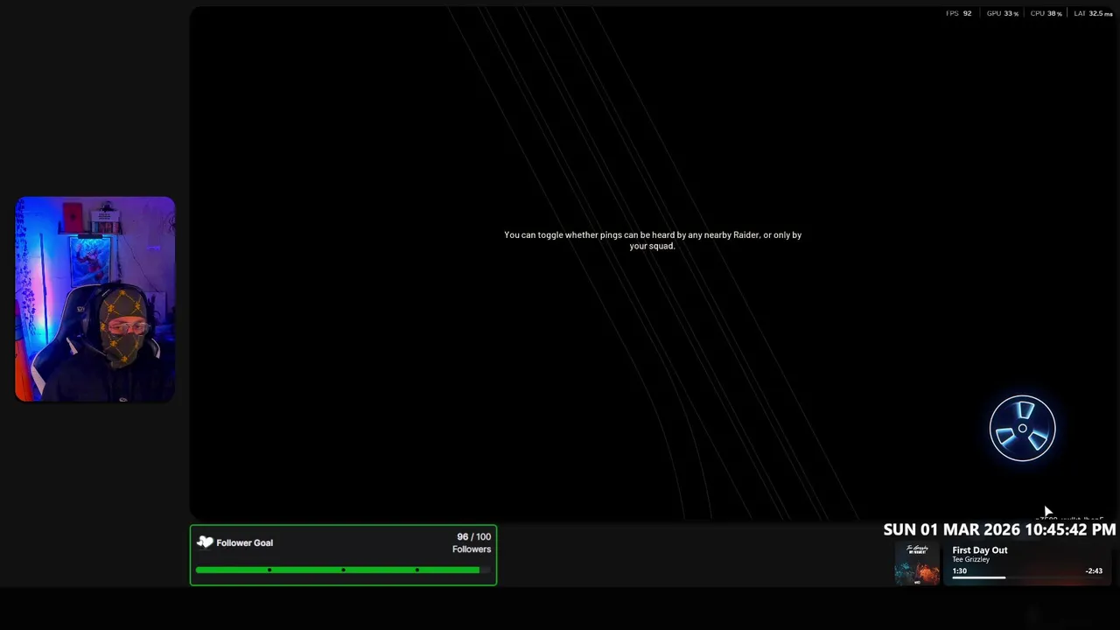Click the First Day Out album art

point(917,563)
